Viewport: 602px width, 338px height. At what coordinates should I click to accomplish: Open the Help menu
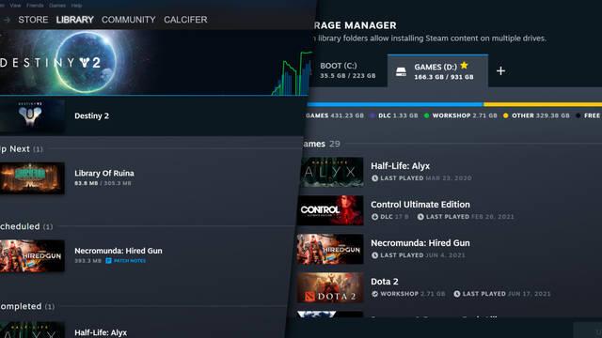click(76, 6)
